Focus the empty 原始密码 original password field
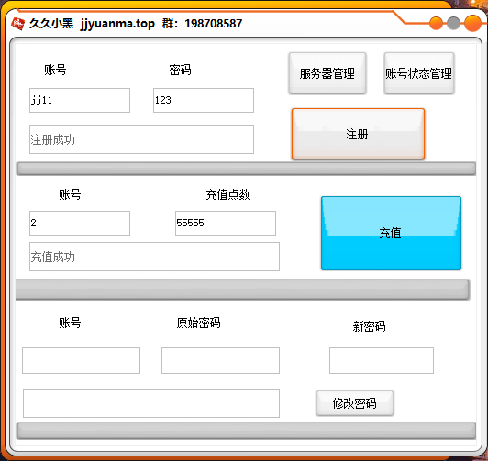The width and height of the screenshot is (488, 461). click(x=220, y=360)
